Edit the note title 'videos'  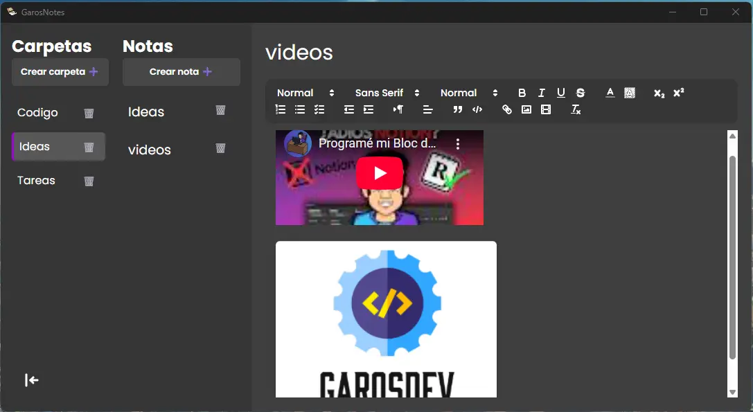[x=299, y=53]
